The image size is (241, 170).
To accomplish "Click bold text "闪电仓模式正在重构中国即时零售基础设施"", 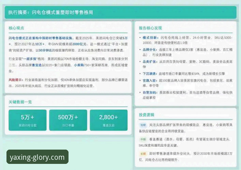I will (41, 38).
